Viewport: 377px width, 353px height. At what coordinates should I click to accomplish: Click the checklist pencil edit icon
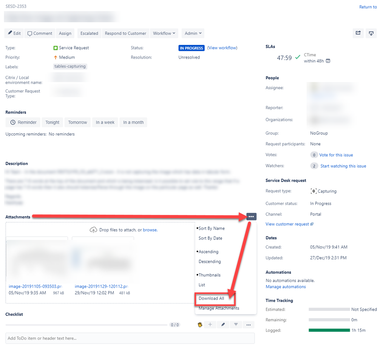coord(223,325)
